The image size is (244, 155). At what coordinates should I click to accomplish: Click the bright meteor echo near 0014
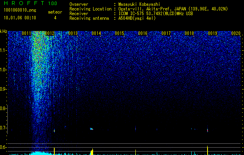pyautogui.click(x=92, y=129)
